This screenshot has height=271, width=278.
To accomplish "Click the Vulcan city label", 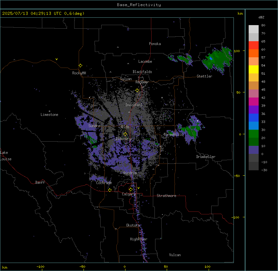I will 175,255.
